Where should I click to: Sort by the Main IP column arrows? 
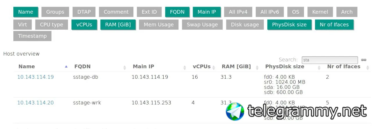click(x=185, y=67)
